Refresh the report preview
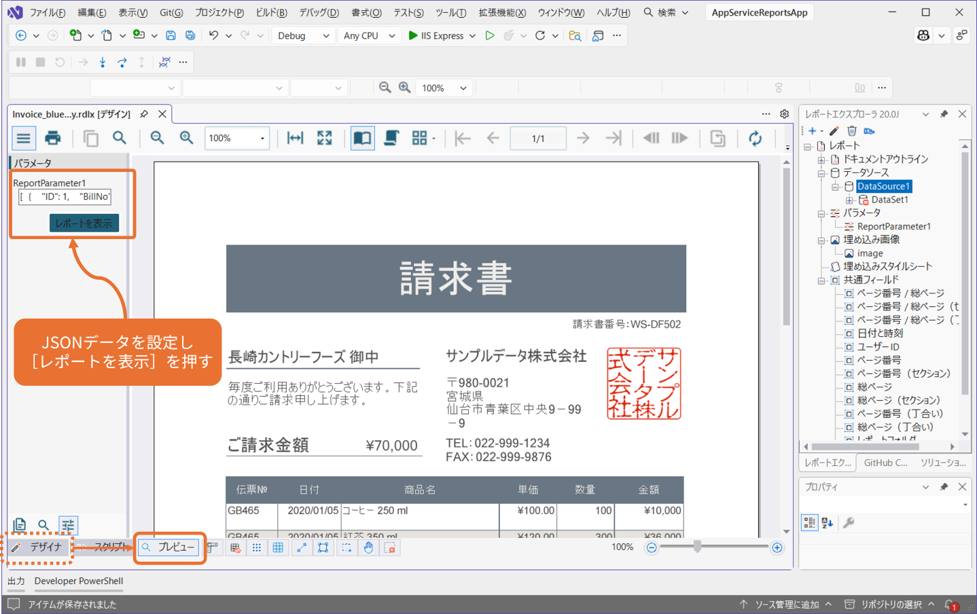This screenshot has height=614, width=977. click(756, 139)
